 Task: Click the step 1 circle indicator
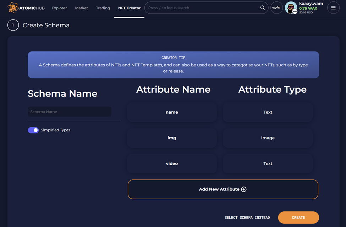[x=13, y=25]
